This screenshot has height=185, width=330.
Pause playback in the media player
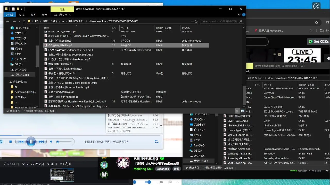[x=31, y=142]
